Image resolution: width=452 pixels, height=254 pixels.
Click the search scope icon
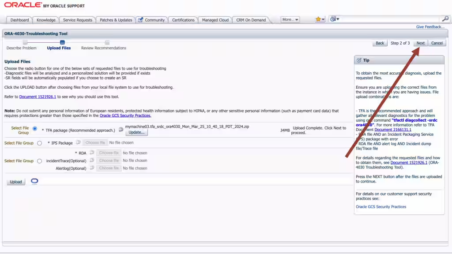333,19
